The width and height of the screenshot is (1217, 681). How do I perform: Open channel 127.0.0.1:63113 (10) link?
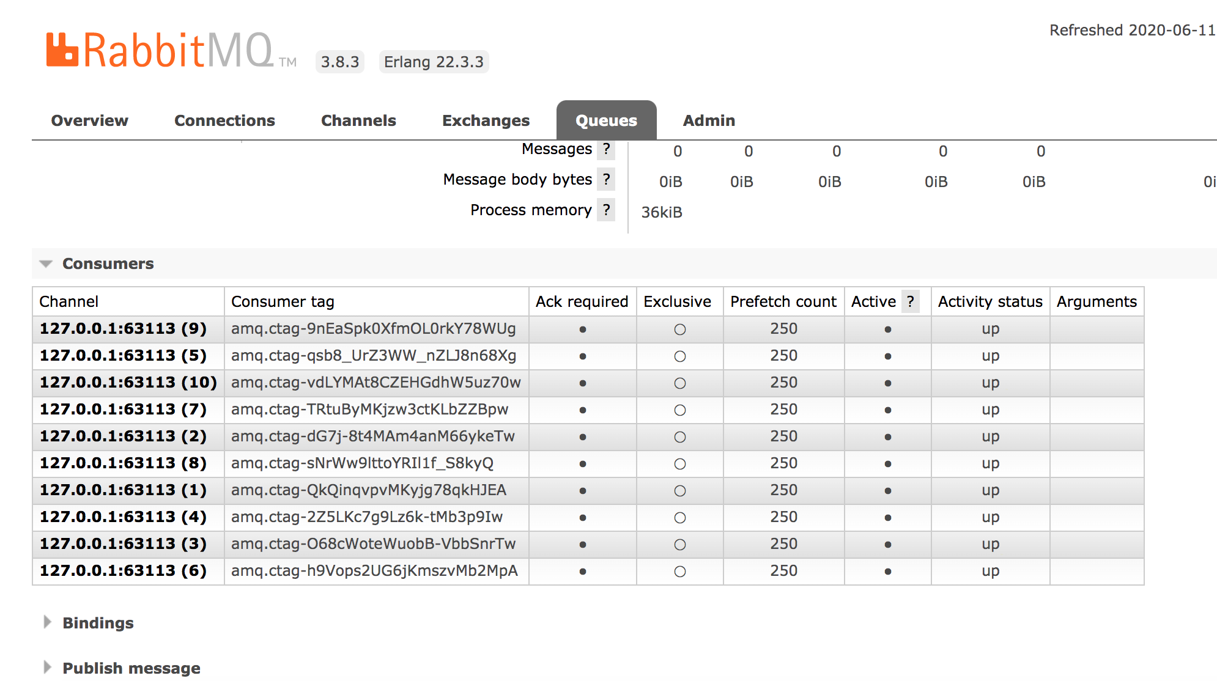point(128,383)
